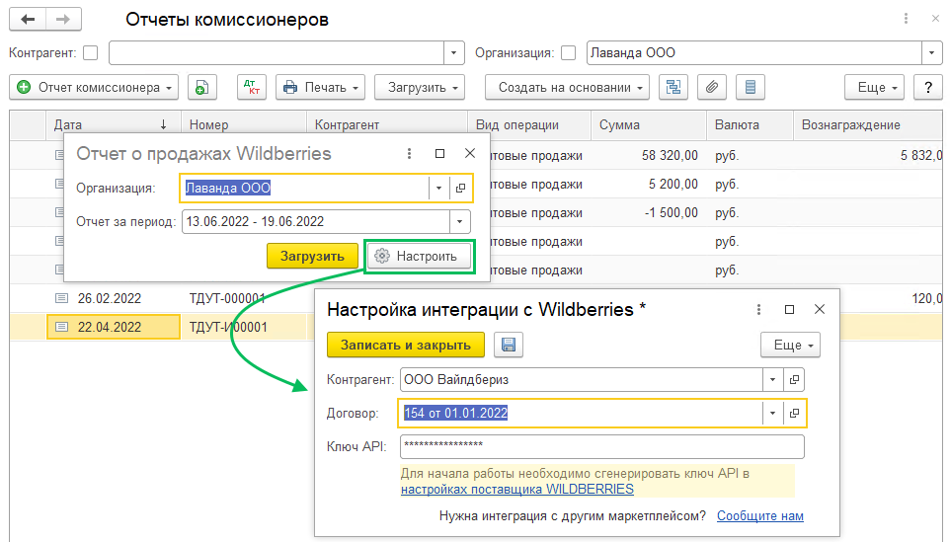Sort by the Дата column header
The image size is (950, 542).
coord(114,124)
